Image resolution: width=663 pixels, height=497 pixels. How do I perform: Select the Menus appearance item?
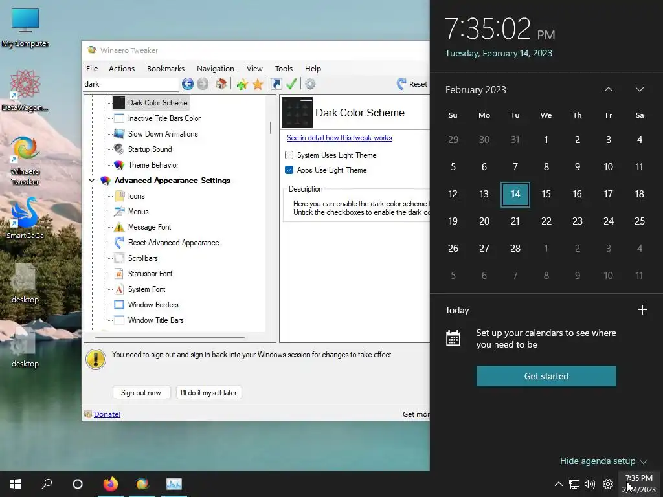(131, 212)
